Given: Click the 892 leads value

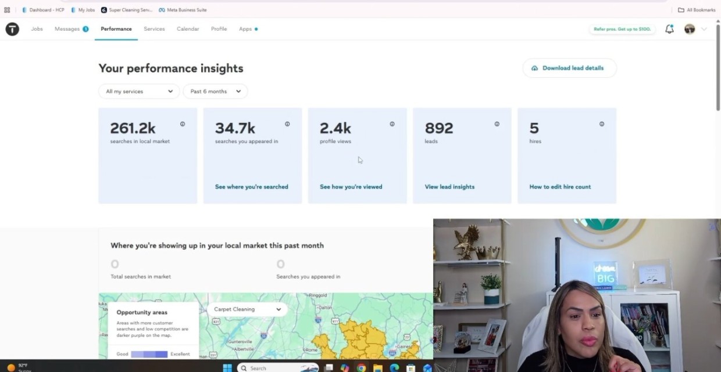Looking at the screenshot, I should click(x=439, y=128).
